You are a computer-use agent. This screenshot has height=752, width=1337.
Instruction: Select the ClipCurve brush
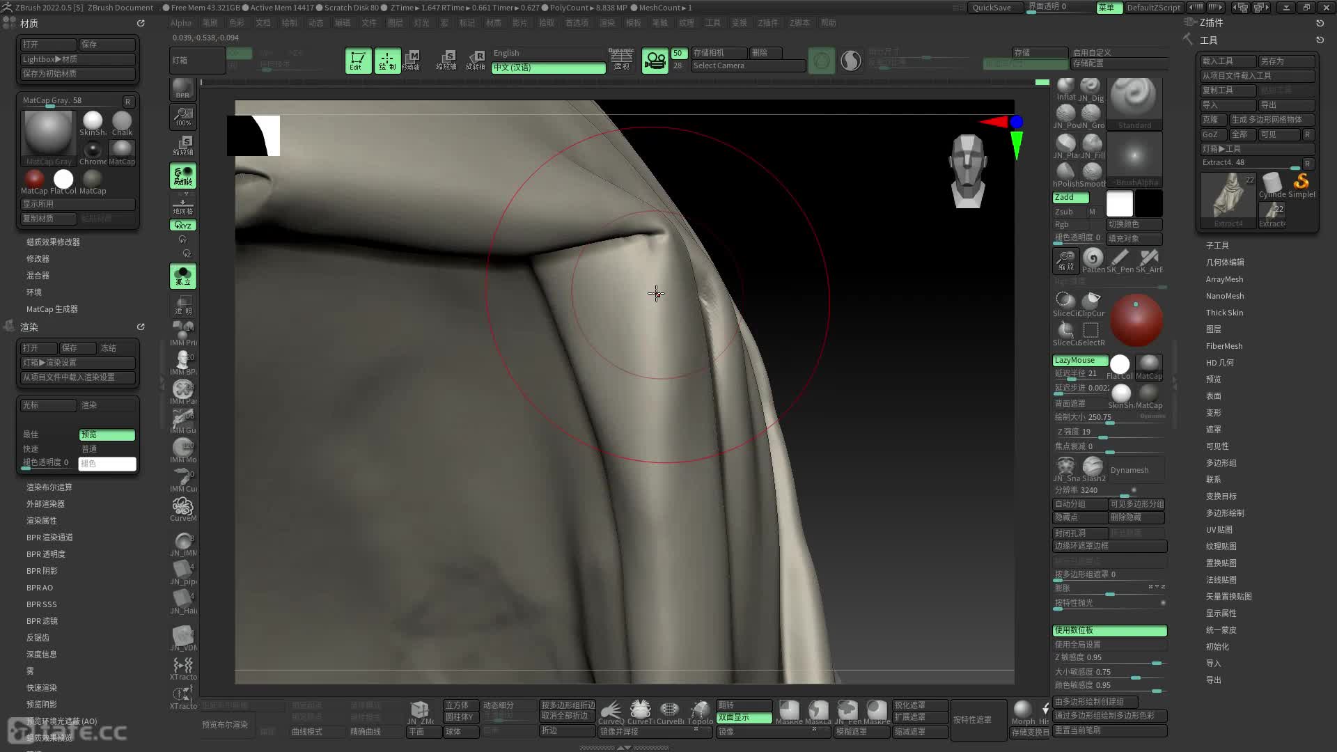(1091, 304)
